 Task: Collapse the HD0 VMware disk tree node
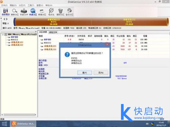point(3,34)
